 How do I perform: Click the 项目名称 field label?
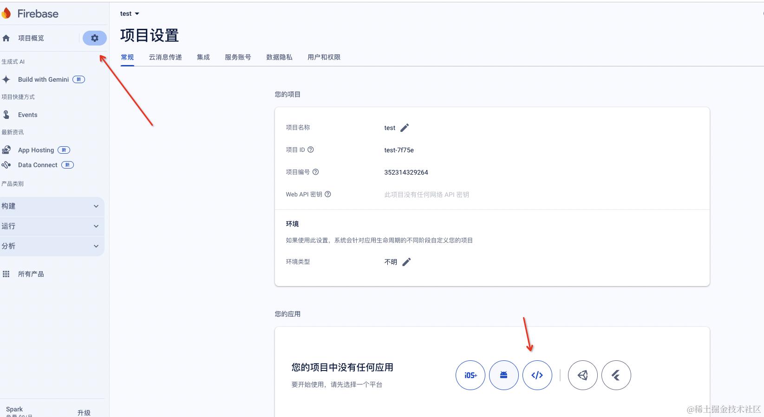(298, 127)
